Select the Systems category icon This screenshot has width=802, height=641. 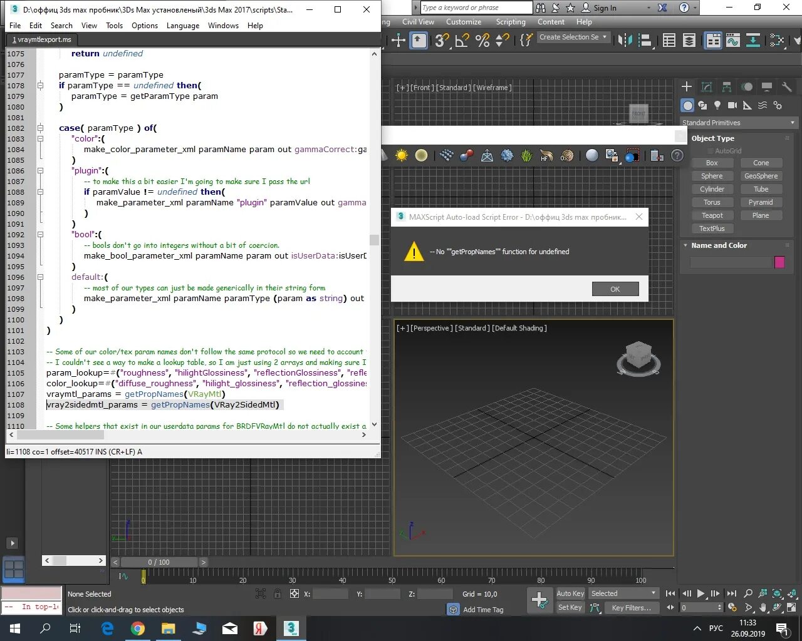coord(778,105)
